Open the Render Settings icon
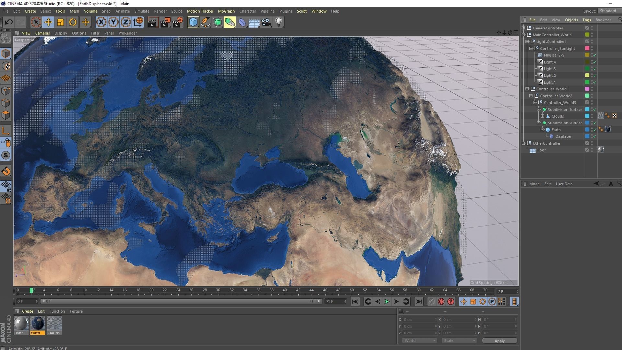The height and width of the screenshot is (350, 622). (178, 22)
